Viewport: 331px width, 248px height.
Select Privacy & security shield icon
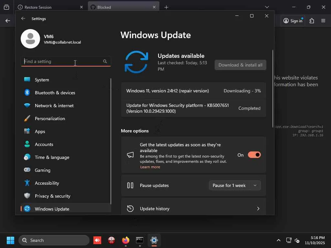[x=27, y=196]
